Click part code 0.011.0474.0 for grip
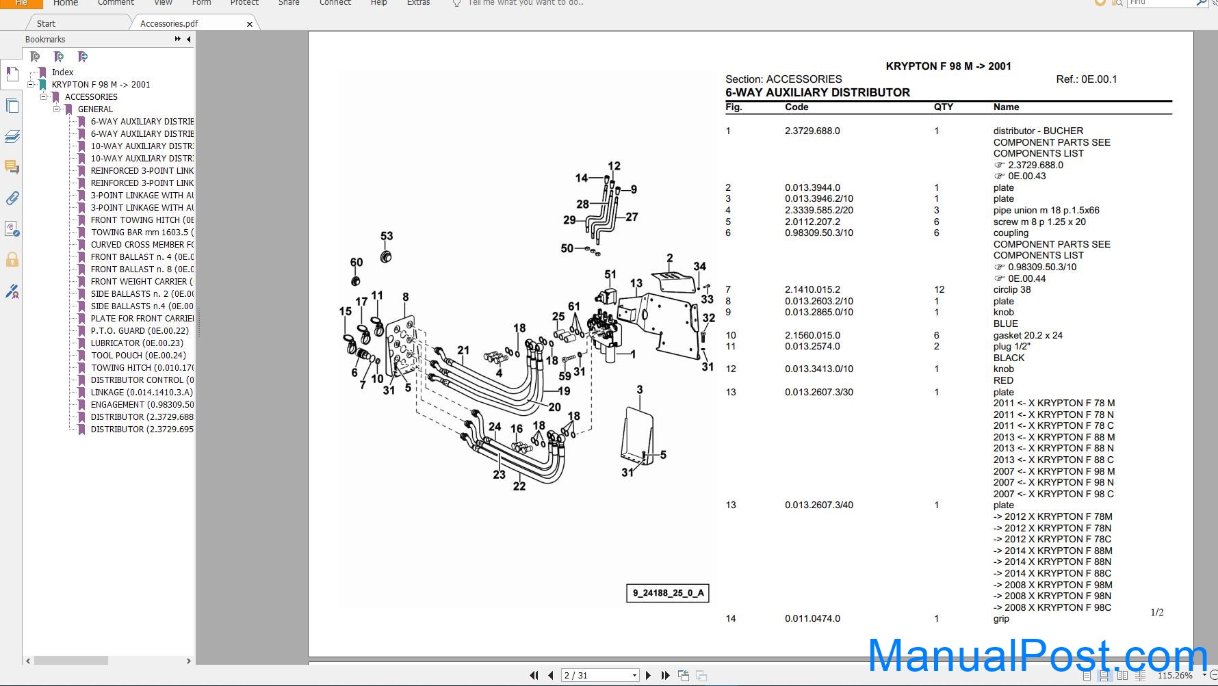Viewport: 1218px width, 686px height. 812,618
